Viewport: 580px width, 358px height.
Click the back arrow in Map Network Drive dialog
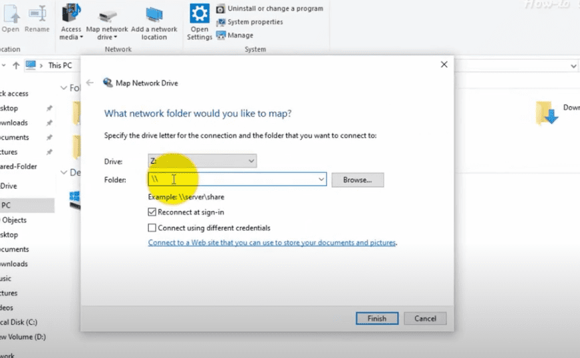click(90, 83)
